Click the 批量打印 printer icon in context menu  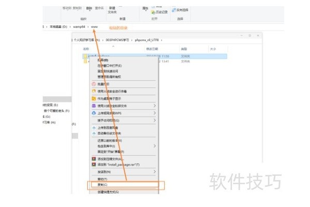click(x=94, y=84)
